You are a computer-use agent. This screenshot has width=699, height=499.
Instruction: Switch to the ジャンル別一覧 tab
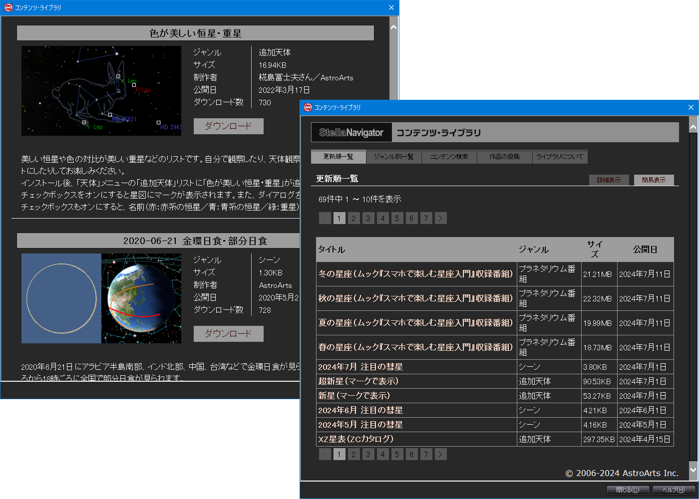pyautogui.click(x=393, y=157)
